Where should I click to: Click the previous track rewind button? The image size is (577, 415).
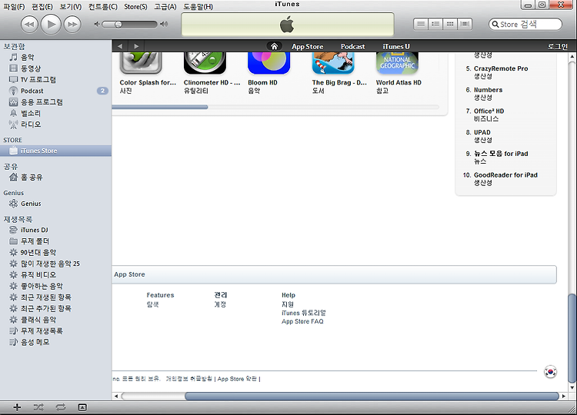pos(29,25)
